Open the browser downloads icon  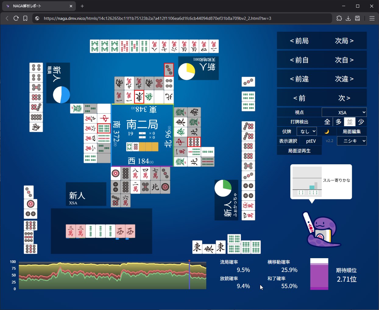(x=348, y=18)
